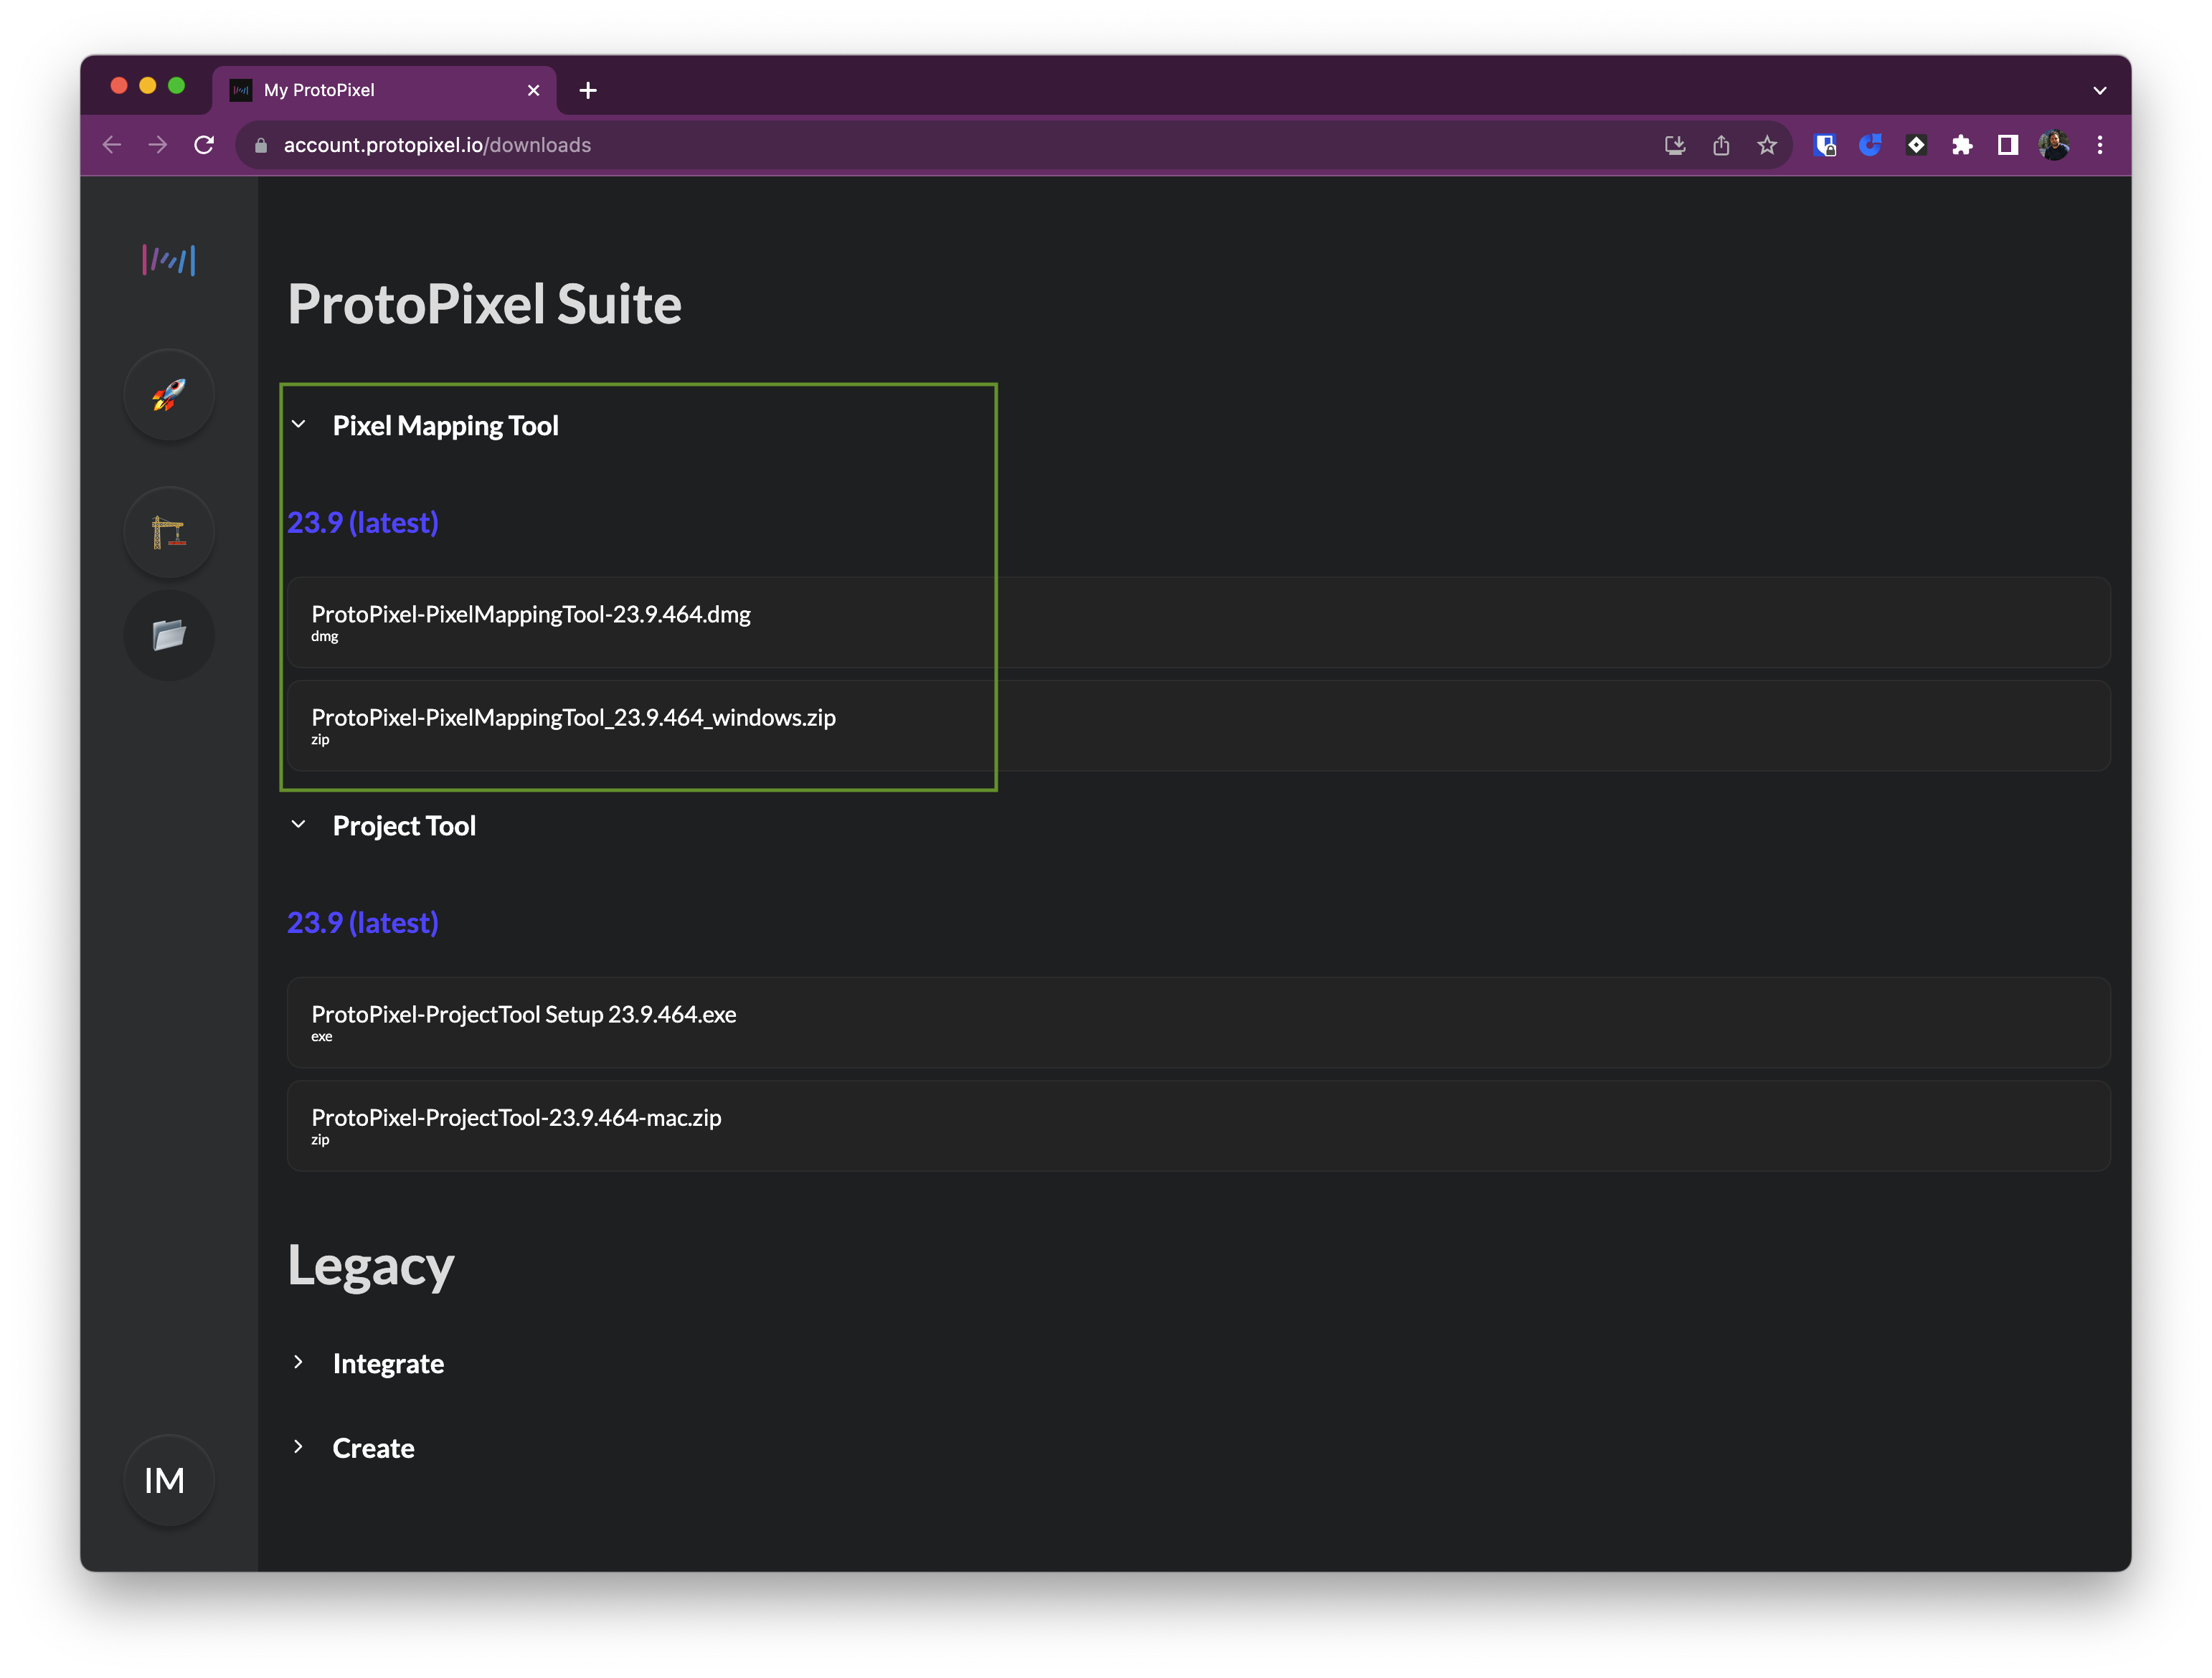Collapse the Pixel Mapping Tool section
This screenshot has height=1678, width=2212.
(x=298, y=425)
